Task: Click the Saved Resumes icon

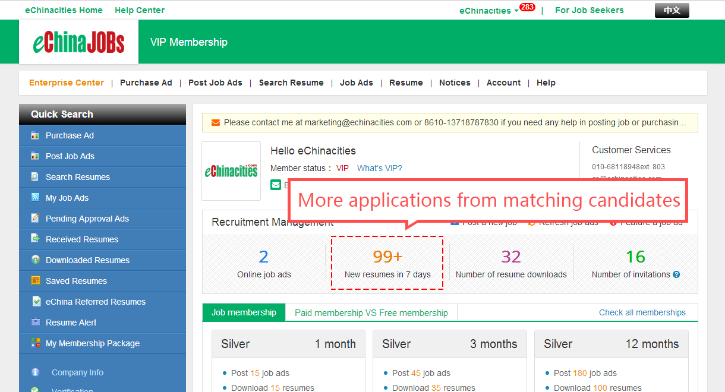Action: 35,281
